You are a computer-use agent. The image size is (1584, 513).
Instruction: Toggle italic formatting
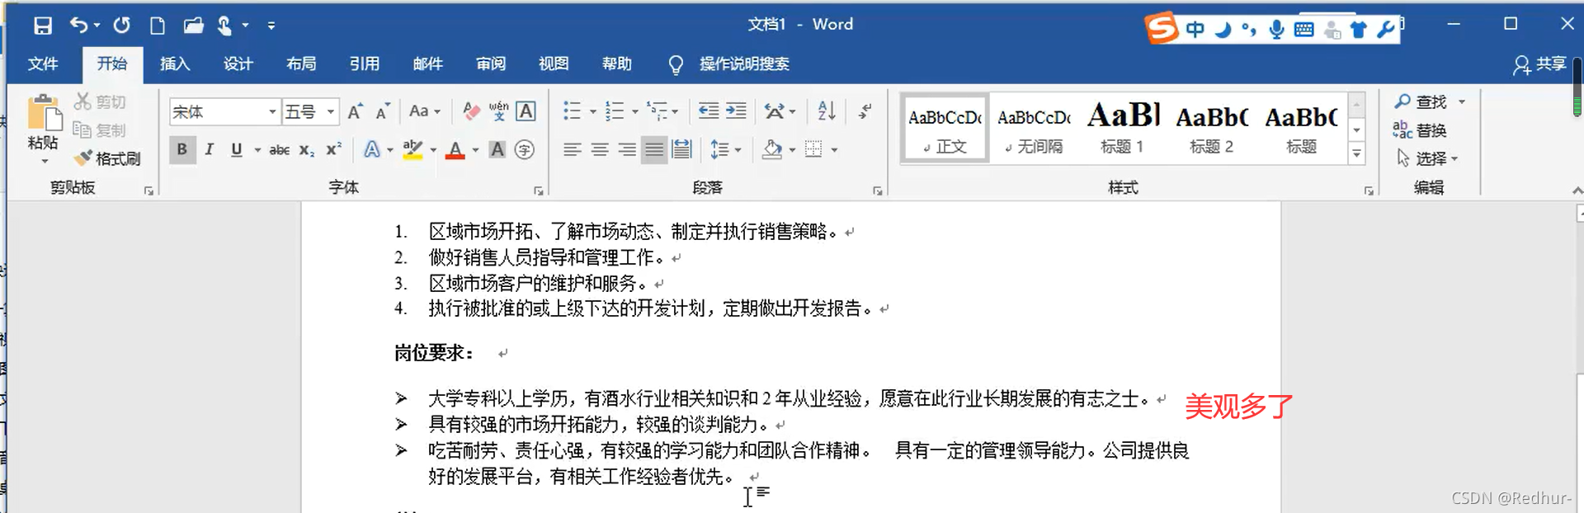(210, 149)
